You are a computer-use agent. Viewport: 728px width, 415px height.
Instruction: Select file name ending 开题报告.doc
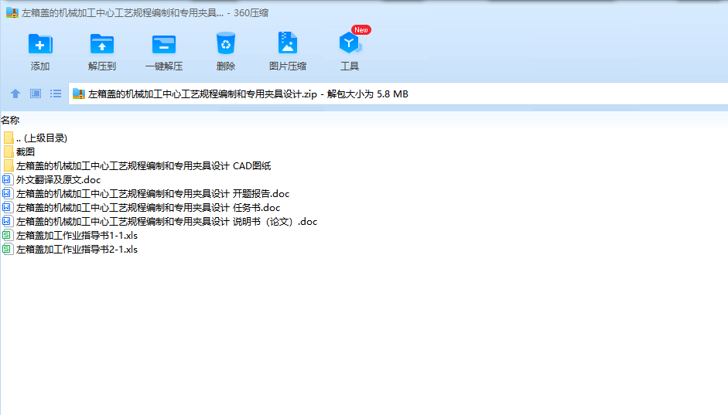click(x=152, y=193)
